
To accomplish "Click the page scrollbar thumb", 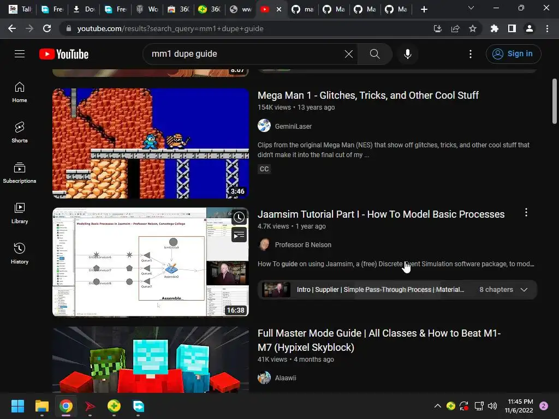I will (555, 101).
